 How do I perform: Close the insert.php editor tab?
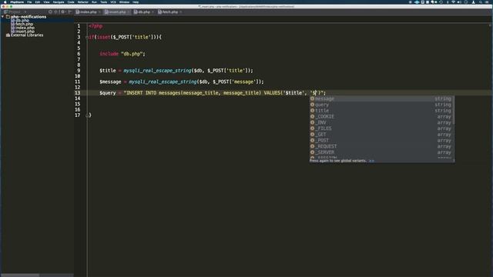(x=129, y=12)
